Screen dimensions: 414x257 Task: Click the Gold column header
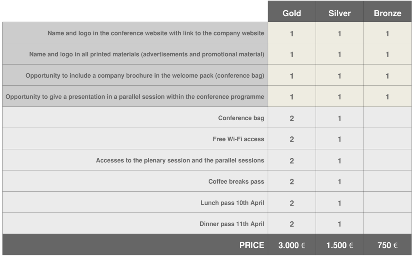291,13
